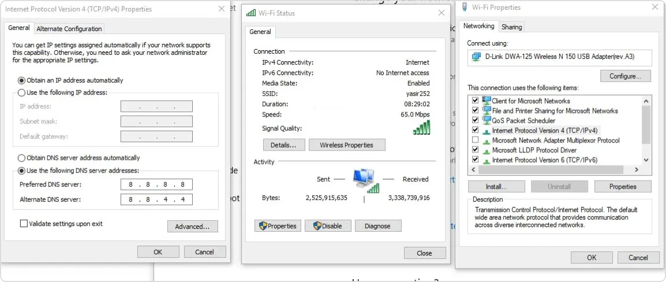Select the Networking tab

478,26
